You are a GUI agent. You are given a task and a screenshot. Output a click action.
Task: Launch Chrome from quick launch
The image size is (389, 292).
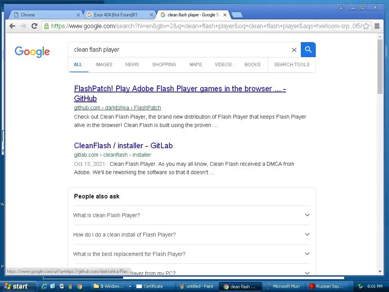79,286
